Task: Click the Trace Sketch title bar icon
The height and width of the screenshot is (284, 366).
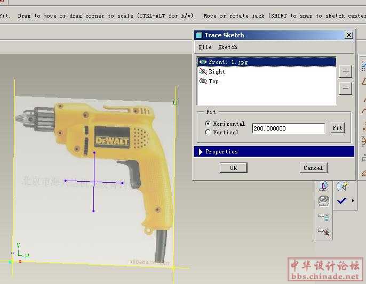Action: coord(199,35)
